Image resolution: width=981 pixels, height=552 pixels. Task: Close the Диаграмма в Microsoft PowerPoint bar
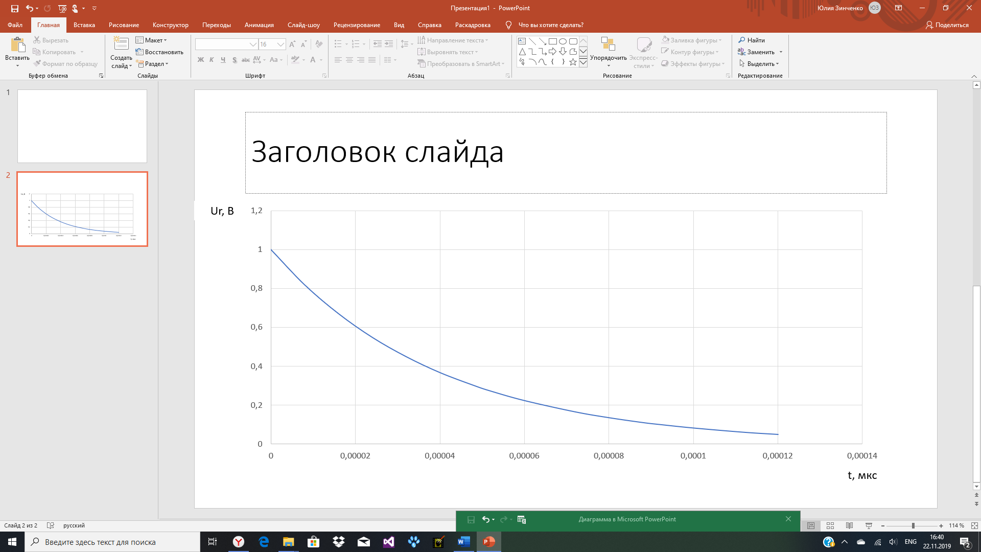(x=788, y=519)
